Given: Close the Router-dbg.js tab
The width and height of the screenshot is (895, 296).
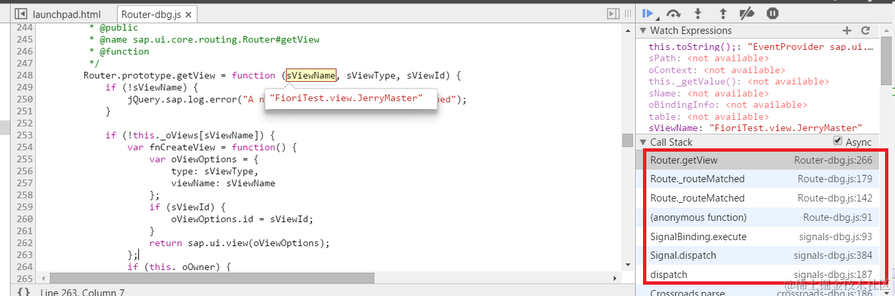Looking at the screenshot, I should 188,14.
